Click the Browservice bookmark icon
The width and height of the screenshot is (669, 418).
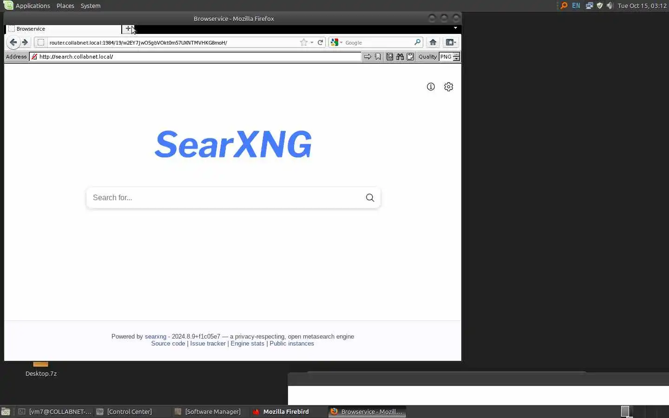pyautogui.click(x=378, y=57)
